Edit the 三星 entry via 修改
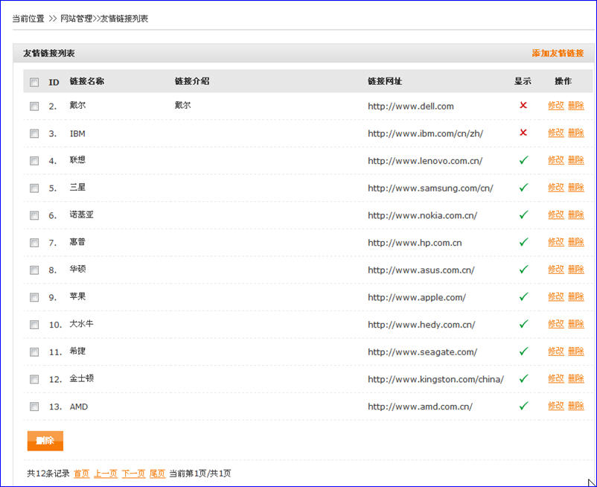Viewport: 597px width, 487px height. [556, 188]
